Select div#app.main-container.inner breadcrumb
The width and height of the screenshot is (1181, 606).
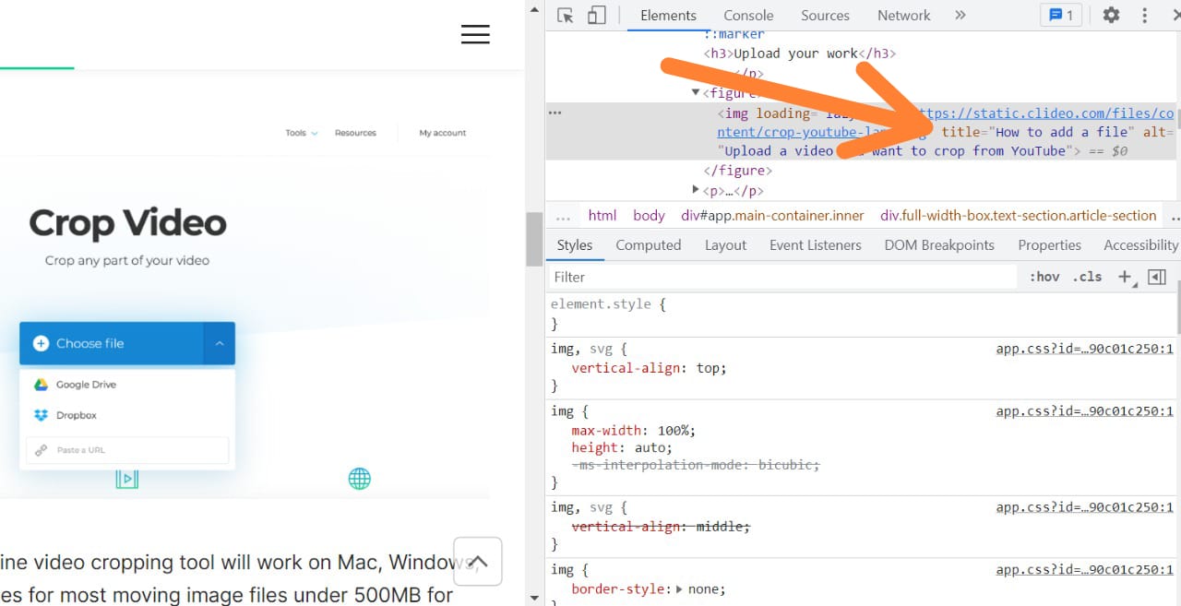[x=772, y=215]
